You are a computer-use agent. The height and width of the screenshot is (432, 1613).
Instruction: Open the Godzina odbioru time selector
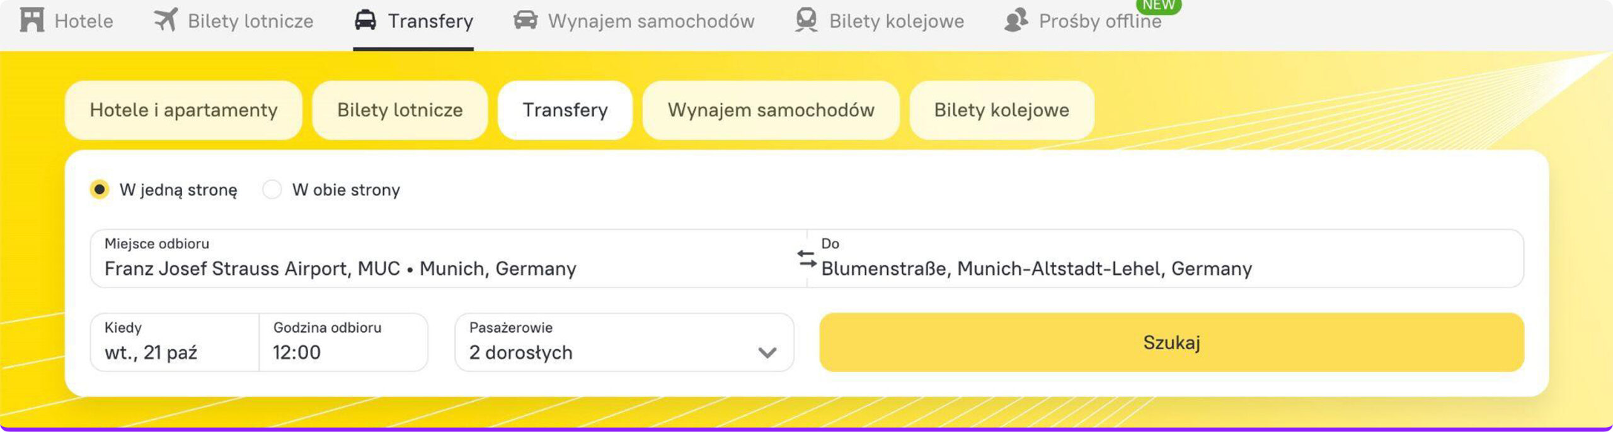pos(343,343)
